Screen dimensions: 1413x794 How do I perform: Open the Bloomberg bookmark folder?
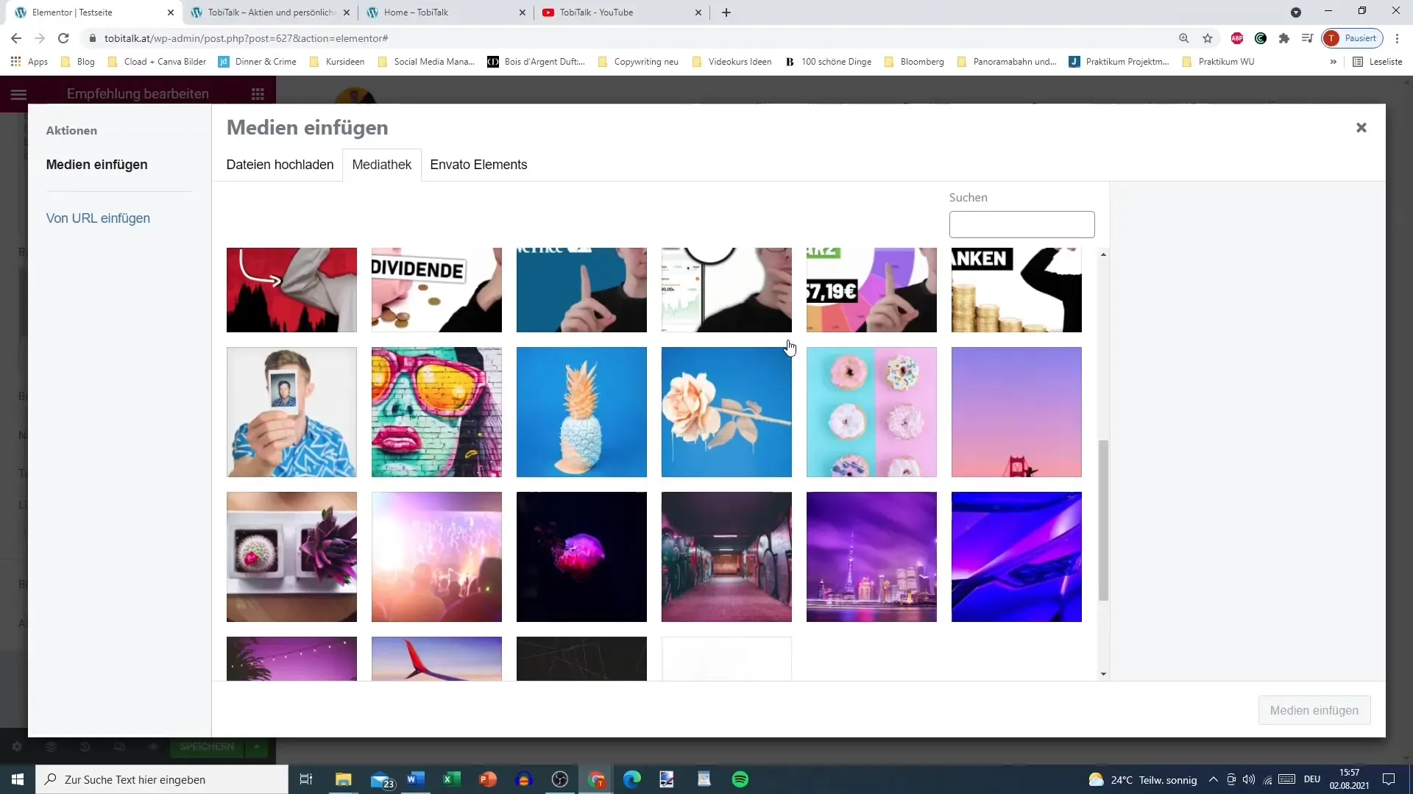[913, 62]
